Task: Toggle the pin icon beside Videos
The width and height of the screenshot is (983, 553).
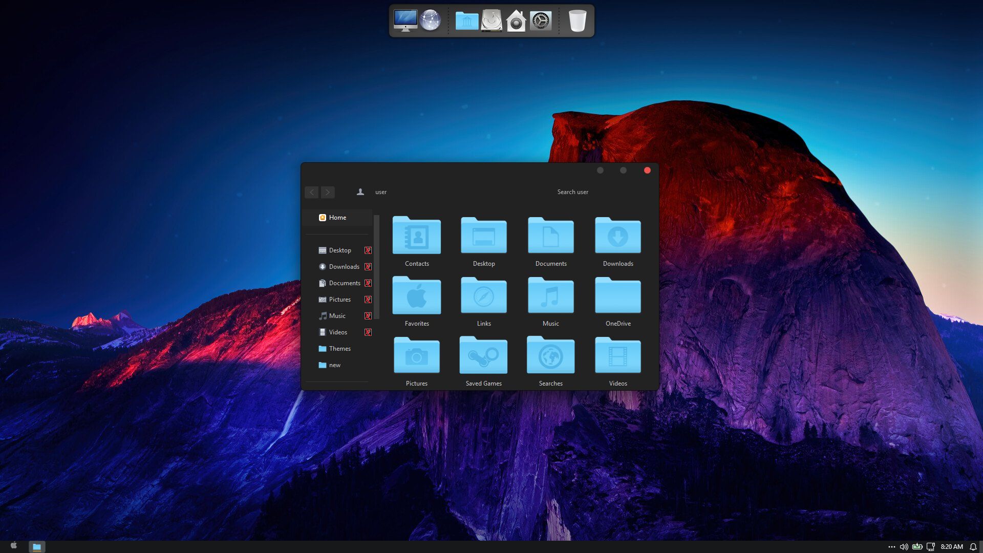Action: tap(368, 332)
